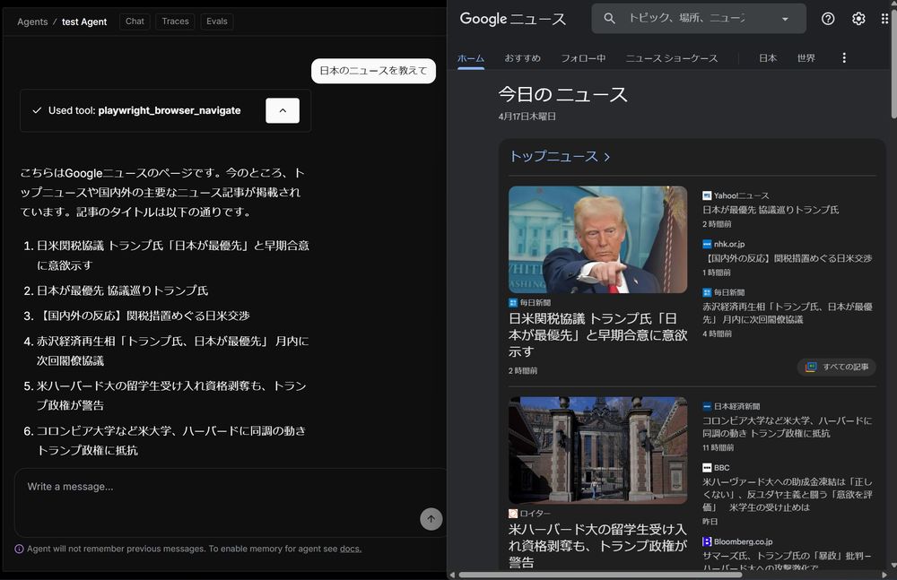Click the memory notice info icon
The image size is (897, 580).
(19, 549)
